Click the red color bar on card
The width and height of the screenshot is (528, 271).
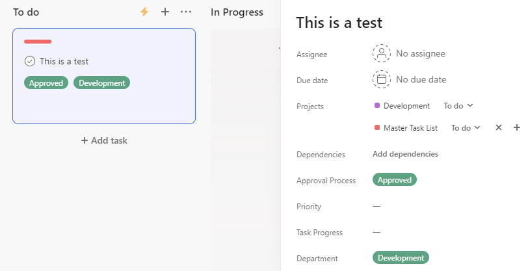click(x=38, y=42)
